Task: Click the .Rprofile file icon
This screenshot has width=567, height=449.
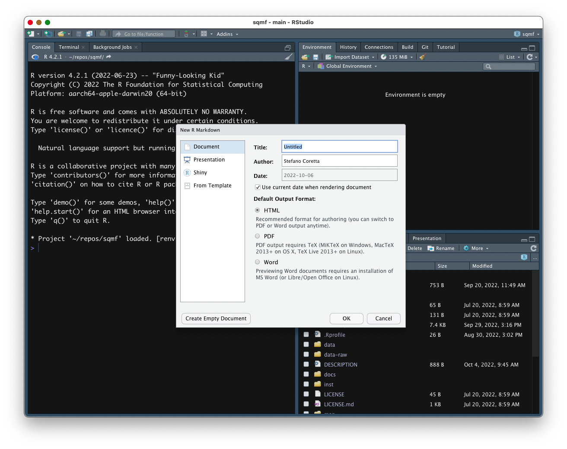Action: click(x=318, y=335)
